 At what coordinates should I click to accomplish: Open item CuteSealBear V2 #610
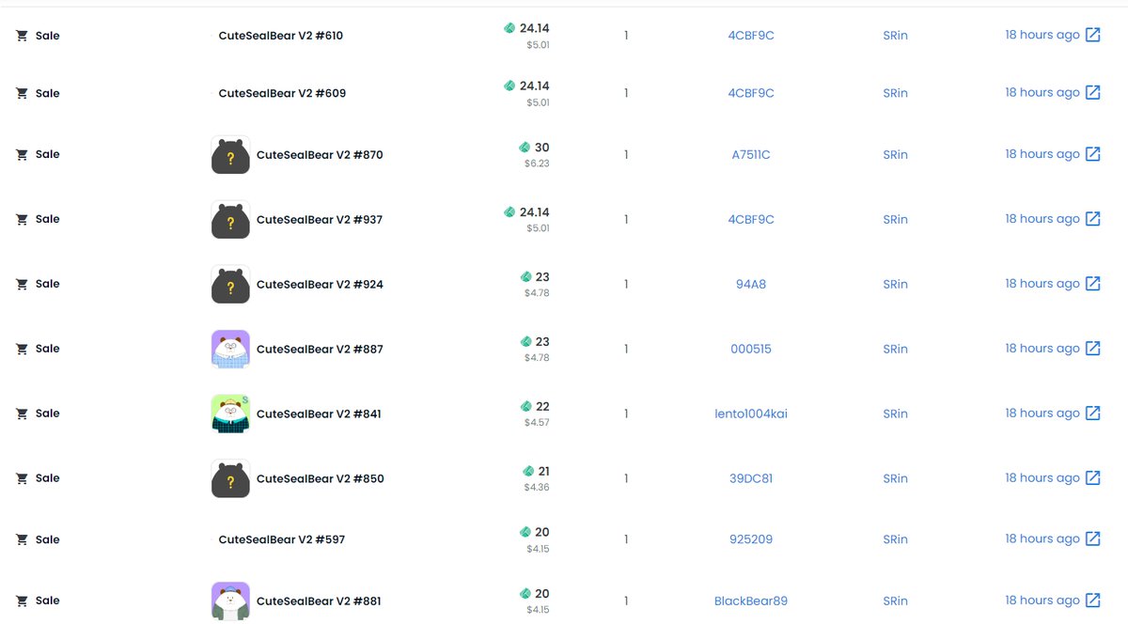click(x=281, y=36)
